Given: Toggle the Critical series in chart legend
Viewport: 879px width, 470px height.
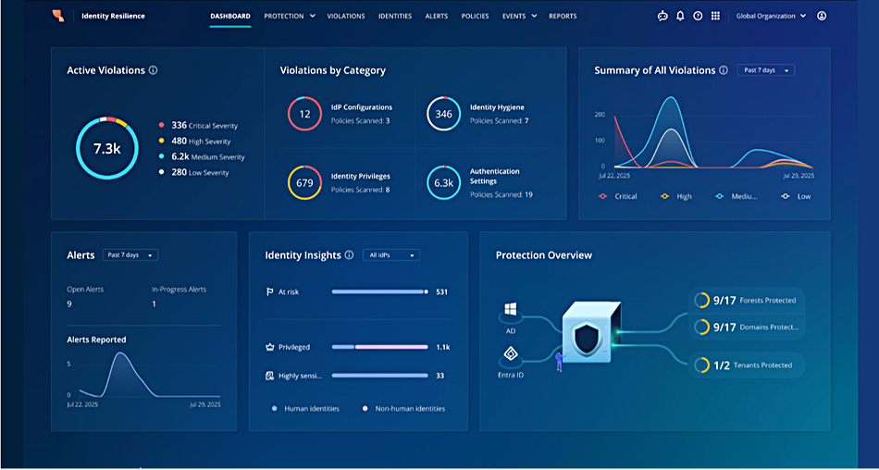Looking at the screenshot, I should point(619,196).
